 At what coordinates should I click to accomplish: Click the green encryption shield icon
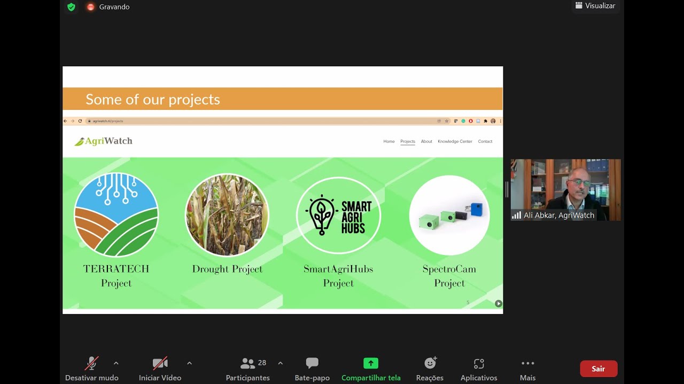(71, 7)
